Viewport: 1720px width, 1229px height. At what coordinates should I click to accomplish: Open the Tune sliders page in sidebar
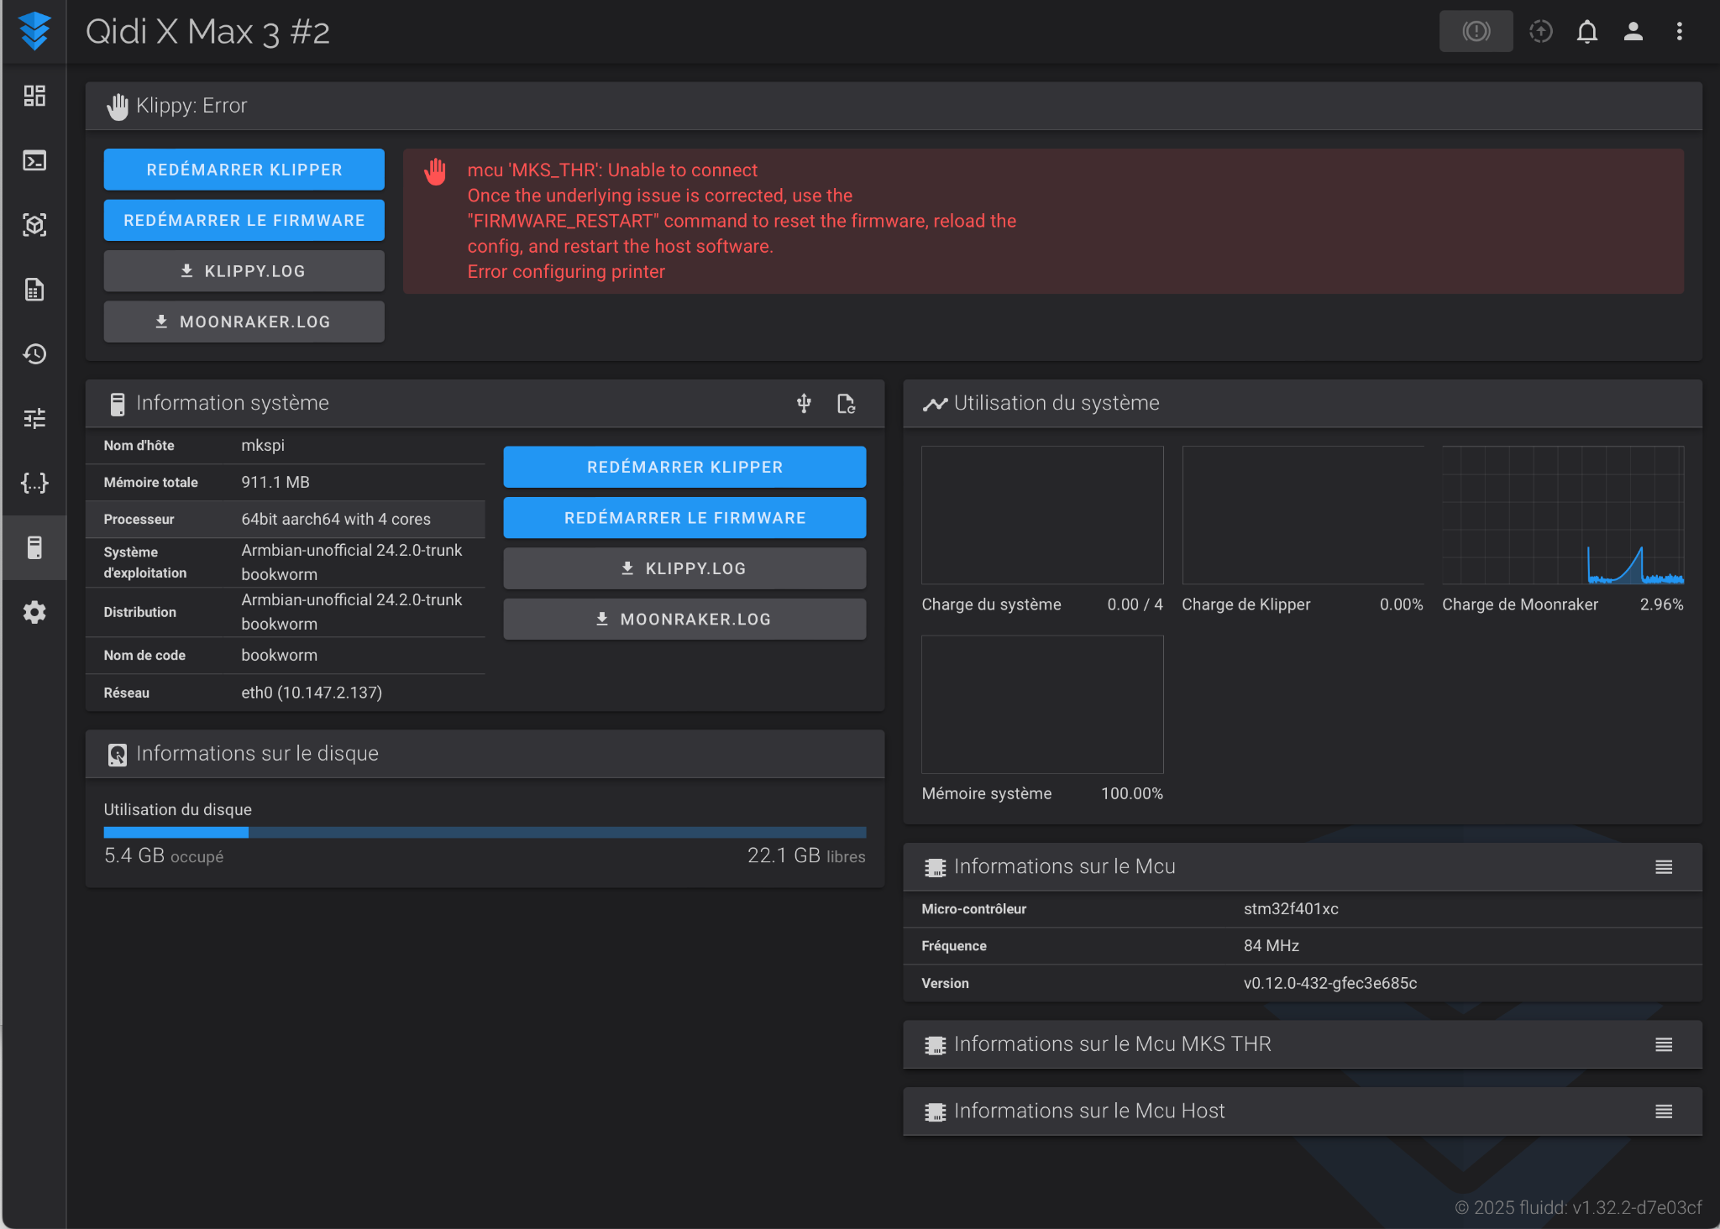[x=34, y=418]
